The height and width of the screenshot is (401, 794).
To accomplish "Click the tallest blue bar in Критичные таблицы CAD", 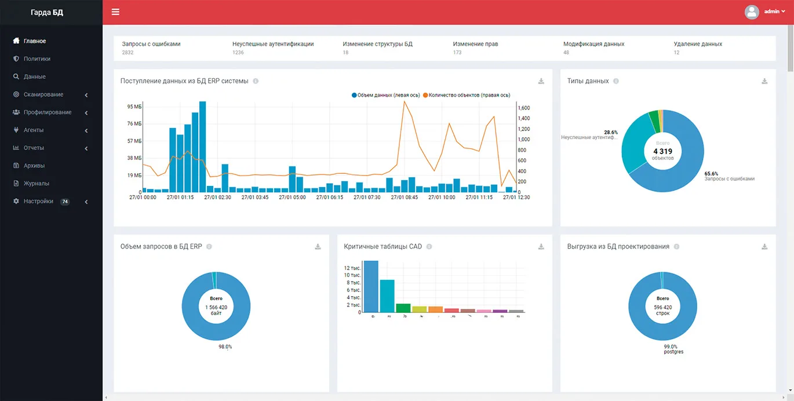I will (x=371, y=286).
